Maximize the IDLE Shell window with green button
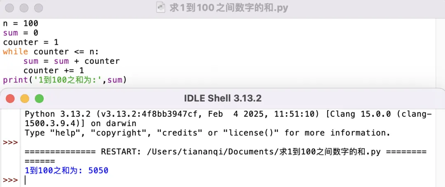This screenshot has width=445, height=187. click(39, 99)
